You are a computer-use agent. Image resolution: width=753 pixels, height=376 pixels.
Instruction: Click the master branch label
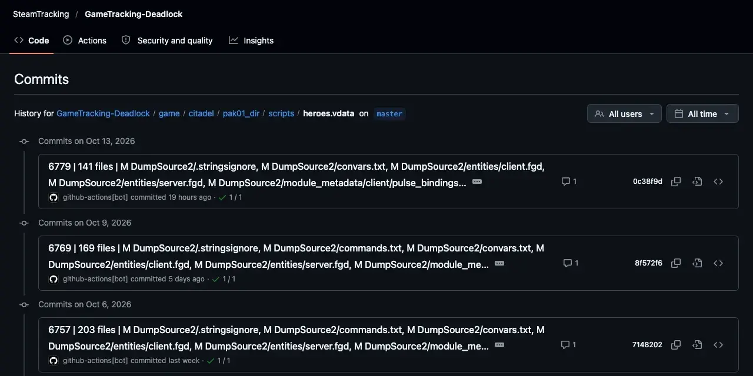(389, 113)
